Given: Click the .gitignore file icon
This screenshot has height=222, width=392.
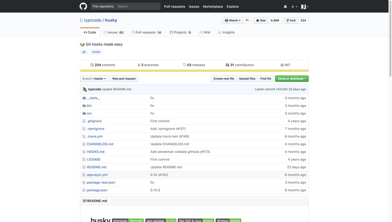Looking at the screenshot, I should [x=84, y=121].
